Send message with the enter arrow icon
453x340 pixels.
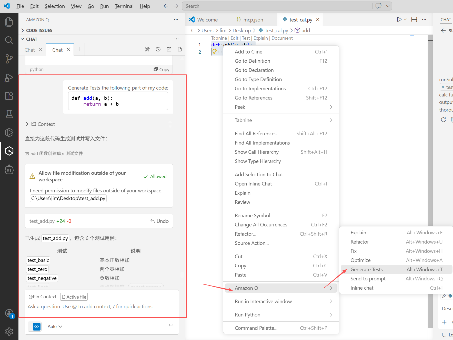point(171,325)
